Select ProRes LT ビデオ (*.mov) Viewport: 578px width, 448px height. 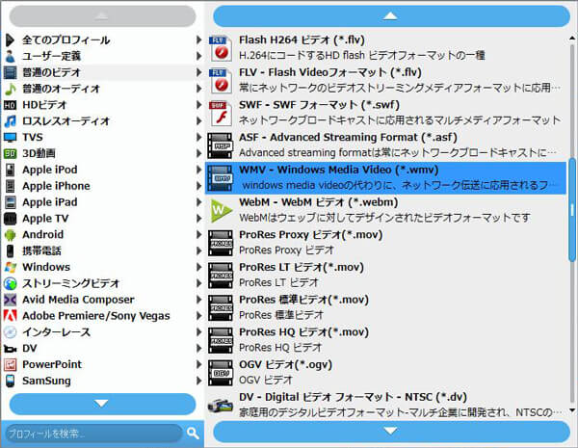[385, 276]
